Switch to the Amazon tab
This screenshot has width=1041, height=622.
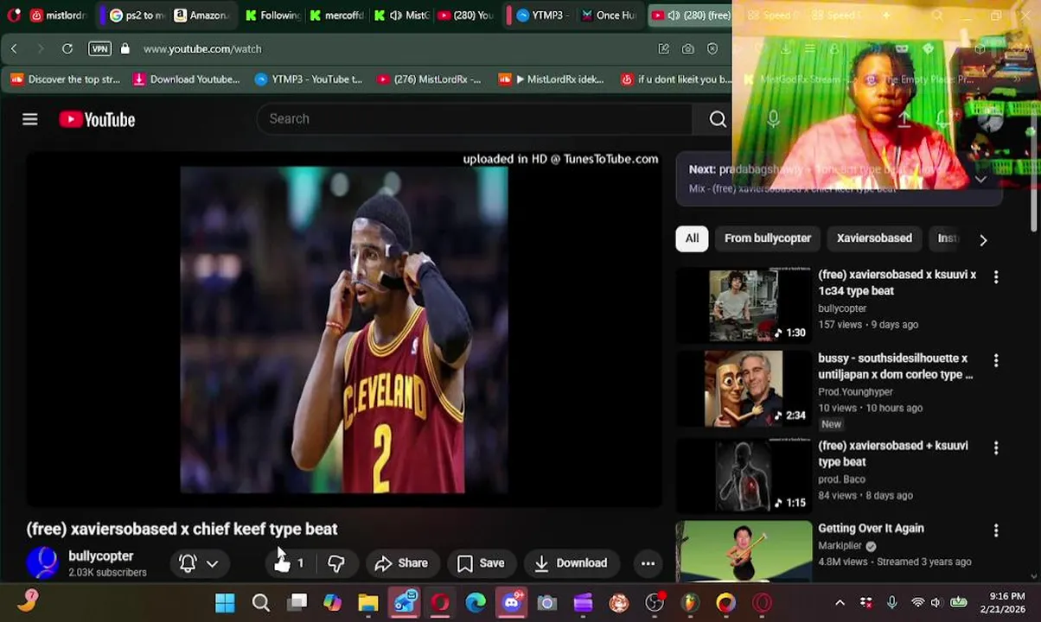(201, 15)
